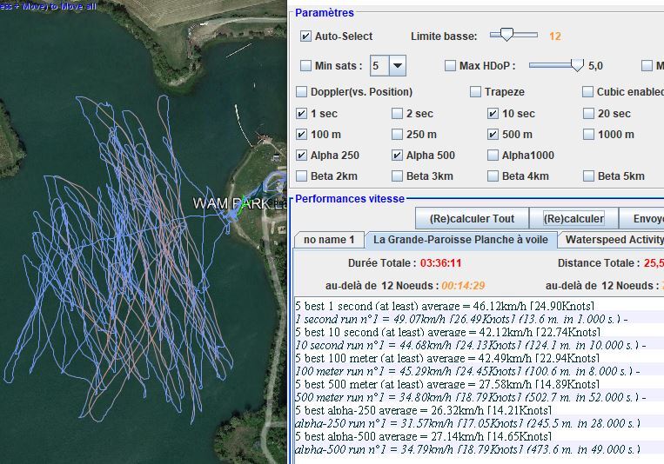
Task: Enable the Min sats checkbox
Action: click(x=305, y=66)
